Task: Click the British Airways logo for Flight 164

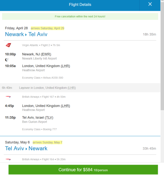Action: click(8, 159)
